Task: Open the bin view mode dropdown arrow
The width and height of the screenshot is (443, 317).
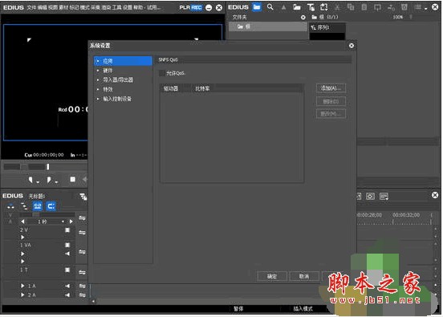Action: click(426, 9)
